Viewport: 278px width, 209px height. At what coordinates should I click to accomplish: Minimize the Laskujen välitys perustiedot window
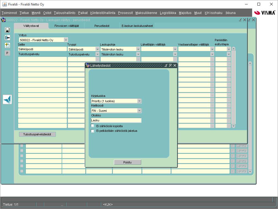240,20
